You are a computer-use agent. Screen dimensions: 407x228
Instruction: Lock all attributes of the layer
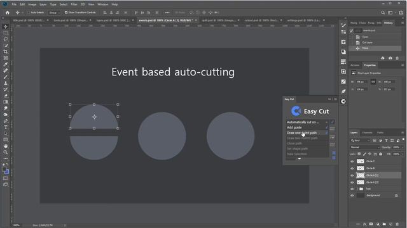(380, 154)
